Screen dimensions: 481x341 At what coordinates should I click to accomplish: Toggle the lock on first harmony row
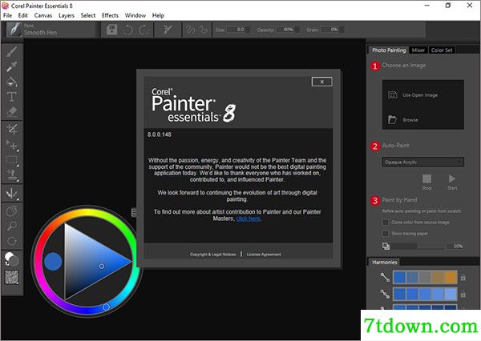[x=463, y=278]
